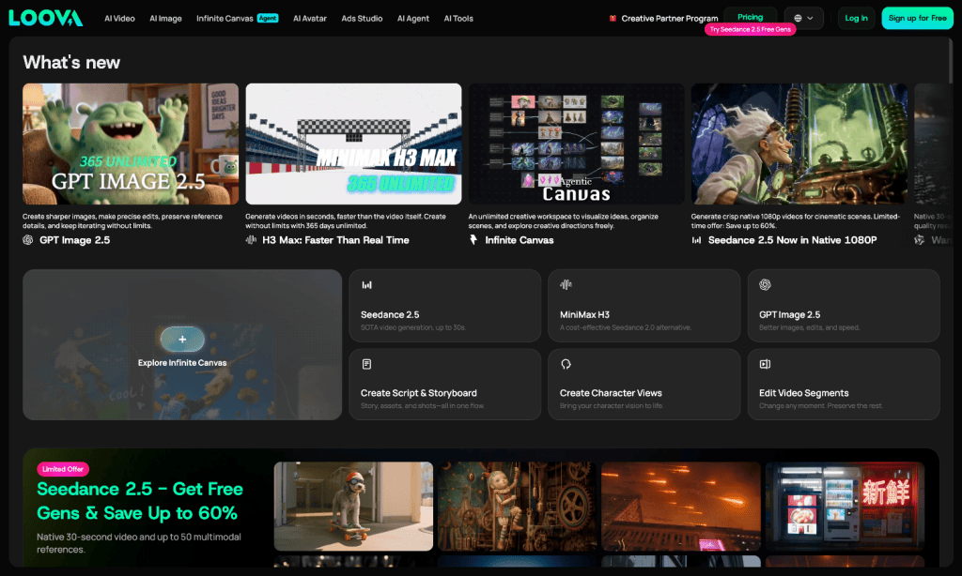The width and height of the screenshot is (962, 576).
Task: Open the skateboarding dog video thumbnail
Action: [x=353, y=507]
